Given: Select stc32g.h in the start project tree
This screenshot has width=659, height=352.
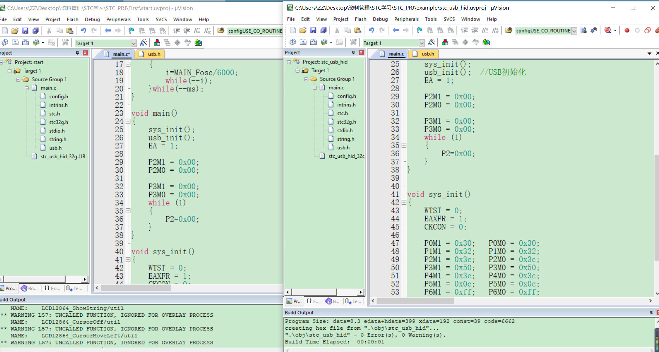Looking at the screenshot, I should point(58,122).
